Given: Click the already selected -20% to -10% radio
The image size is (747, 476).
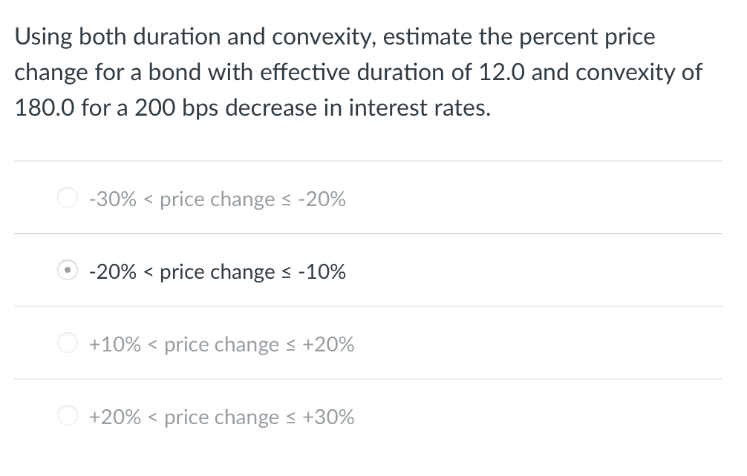Looking at the screenshot, I should coord(67,270).
